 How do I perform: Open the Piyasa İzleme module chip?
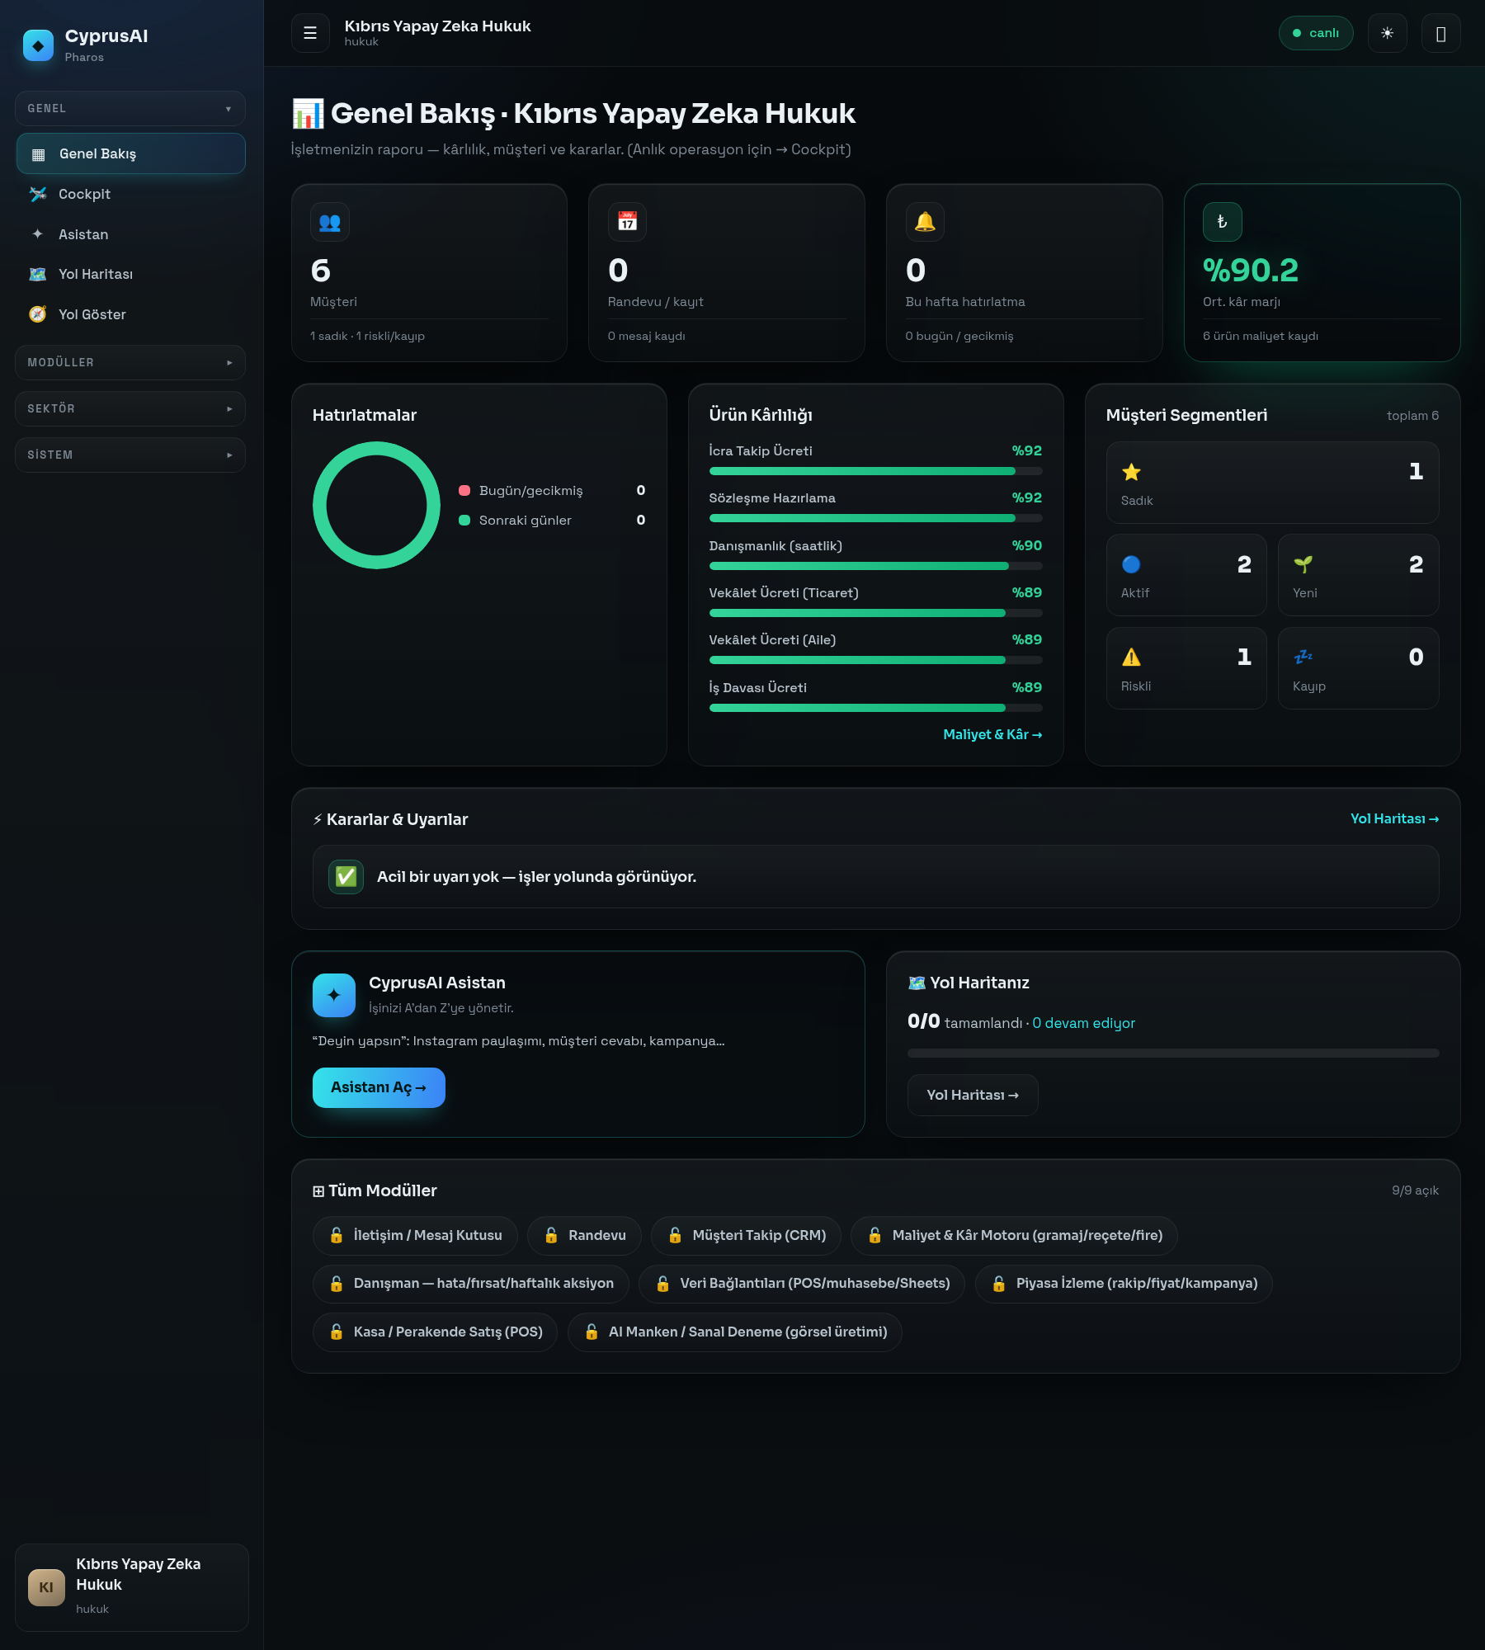(x=1124, y=1283)
